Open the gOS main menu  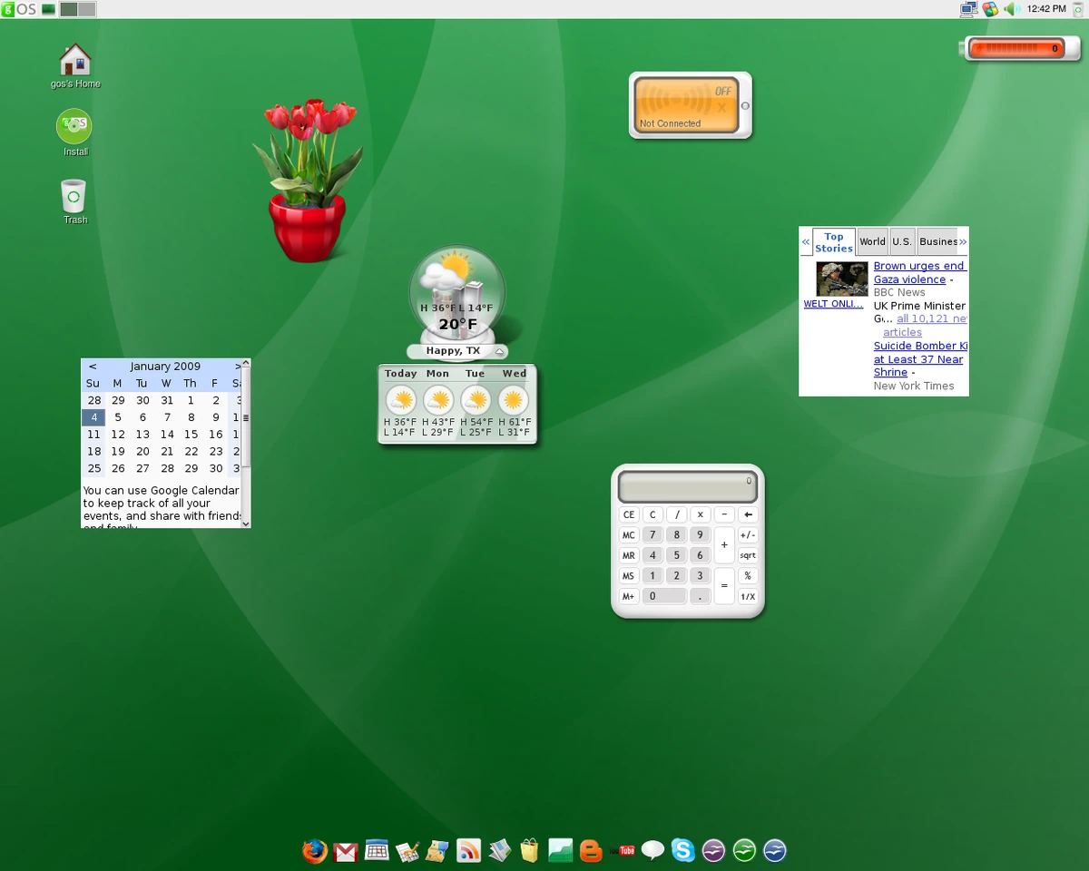coord(19,9)
